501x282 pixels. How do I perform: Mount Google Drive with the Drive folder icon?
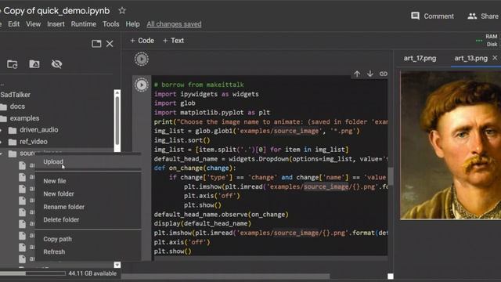[34, 64]
